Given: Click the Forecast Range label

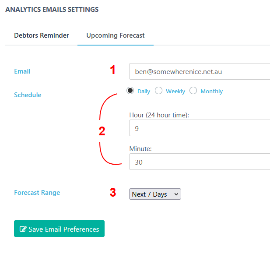Looking at the screenshot, I should point(37,193).
